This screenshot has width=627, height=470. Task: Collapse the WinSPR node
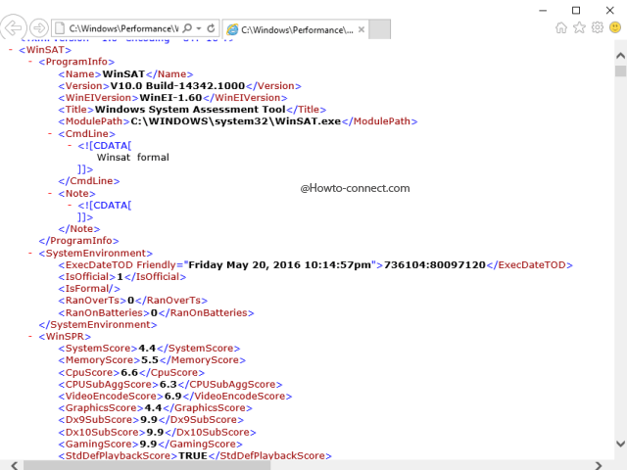[x=30, y=337]
